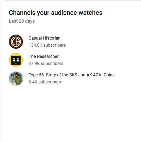
Task: Click the 134.0K subscribers count
Action: click(x=47, y=45)
